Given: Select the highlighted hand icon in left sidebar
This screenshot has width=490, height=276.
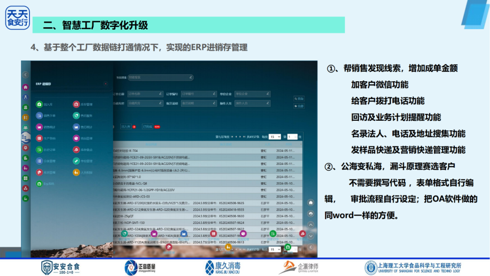Looking at the screenshot, I should click(25, 138).
